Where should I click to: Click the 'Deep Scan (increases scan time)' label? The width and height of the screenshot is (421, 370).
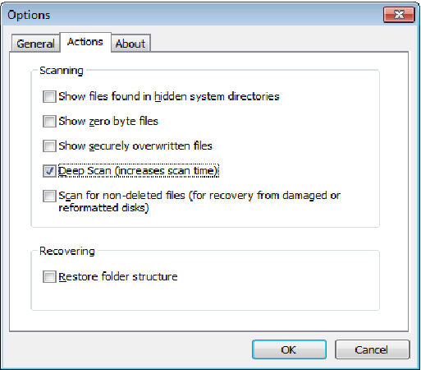pos(139,171)
